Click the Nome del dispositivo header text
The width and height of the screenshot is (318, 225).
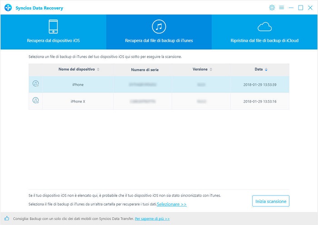[x=77, y=69]
